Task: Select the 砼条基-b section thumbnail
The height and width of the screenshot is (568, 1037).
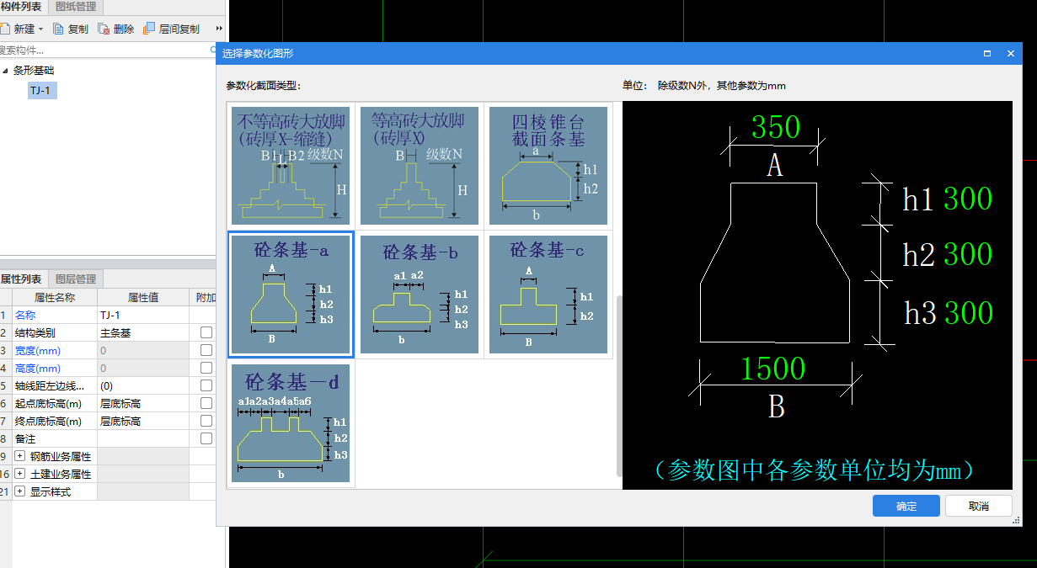Action: click(420, 295)
